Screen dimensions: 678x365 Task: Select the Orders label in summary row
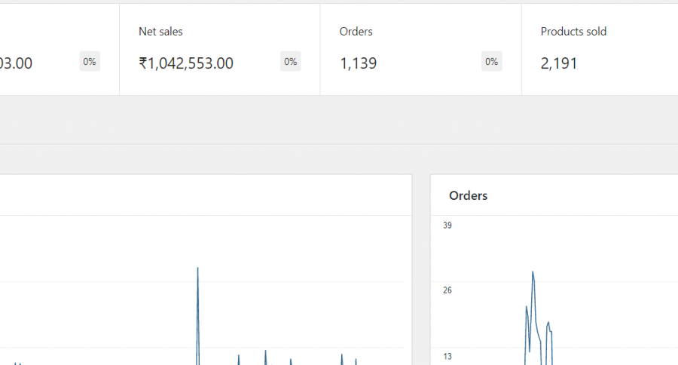(x=356, y=32)
